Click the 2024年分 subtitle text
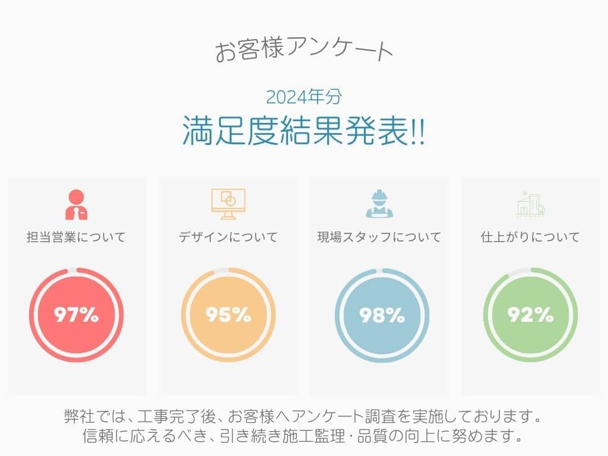 point(304,97)
